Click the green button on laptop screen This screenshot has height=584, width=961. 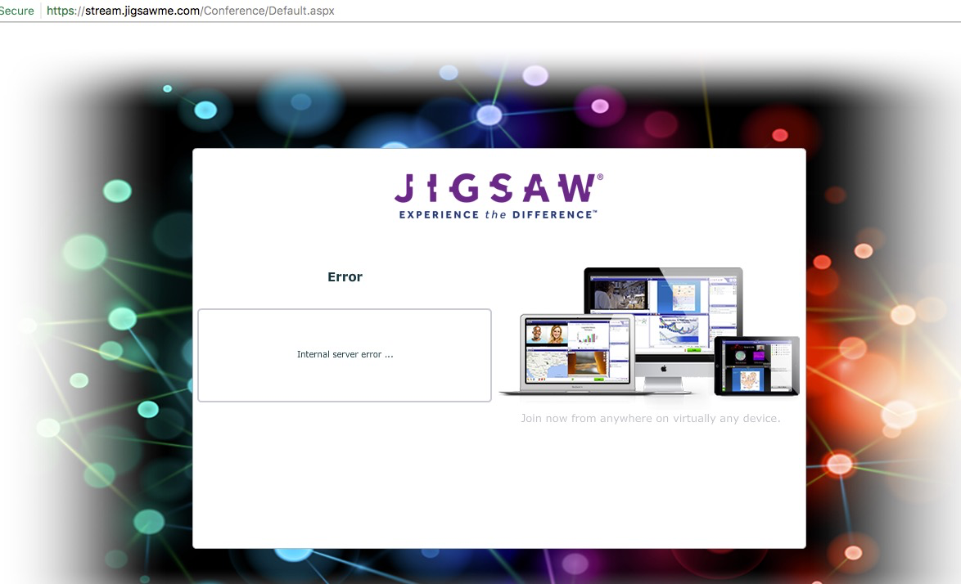point(598,379)
